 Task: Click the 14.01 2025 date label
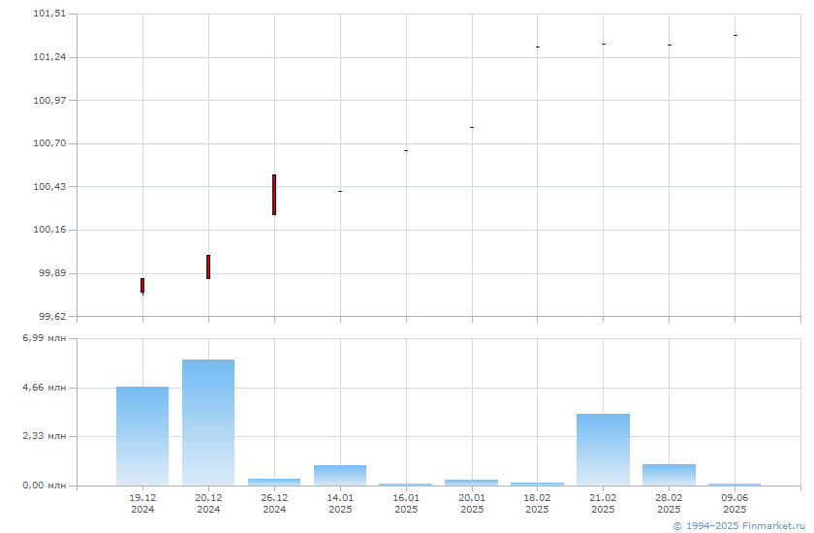340,503
